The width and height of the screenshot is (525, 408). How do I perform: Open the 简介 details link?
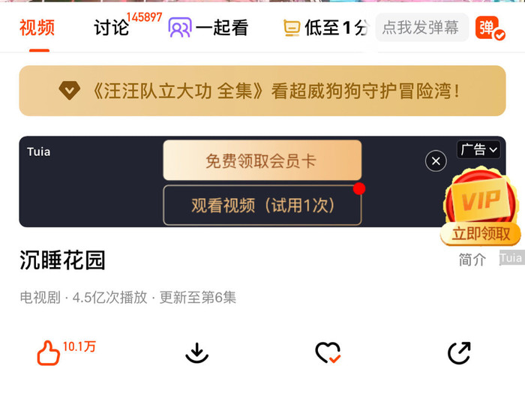[x=472, y=259]
